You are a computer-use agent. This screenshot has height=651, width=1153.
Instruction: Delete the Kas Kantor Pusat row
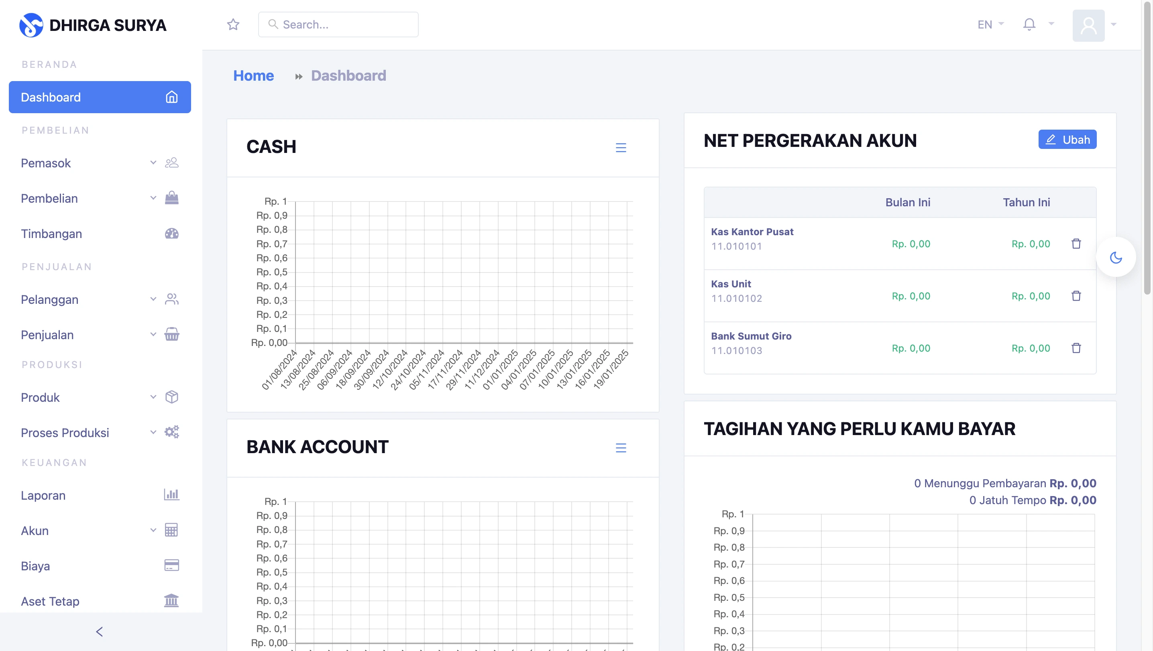[1076, 244]
